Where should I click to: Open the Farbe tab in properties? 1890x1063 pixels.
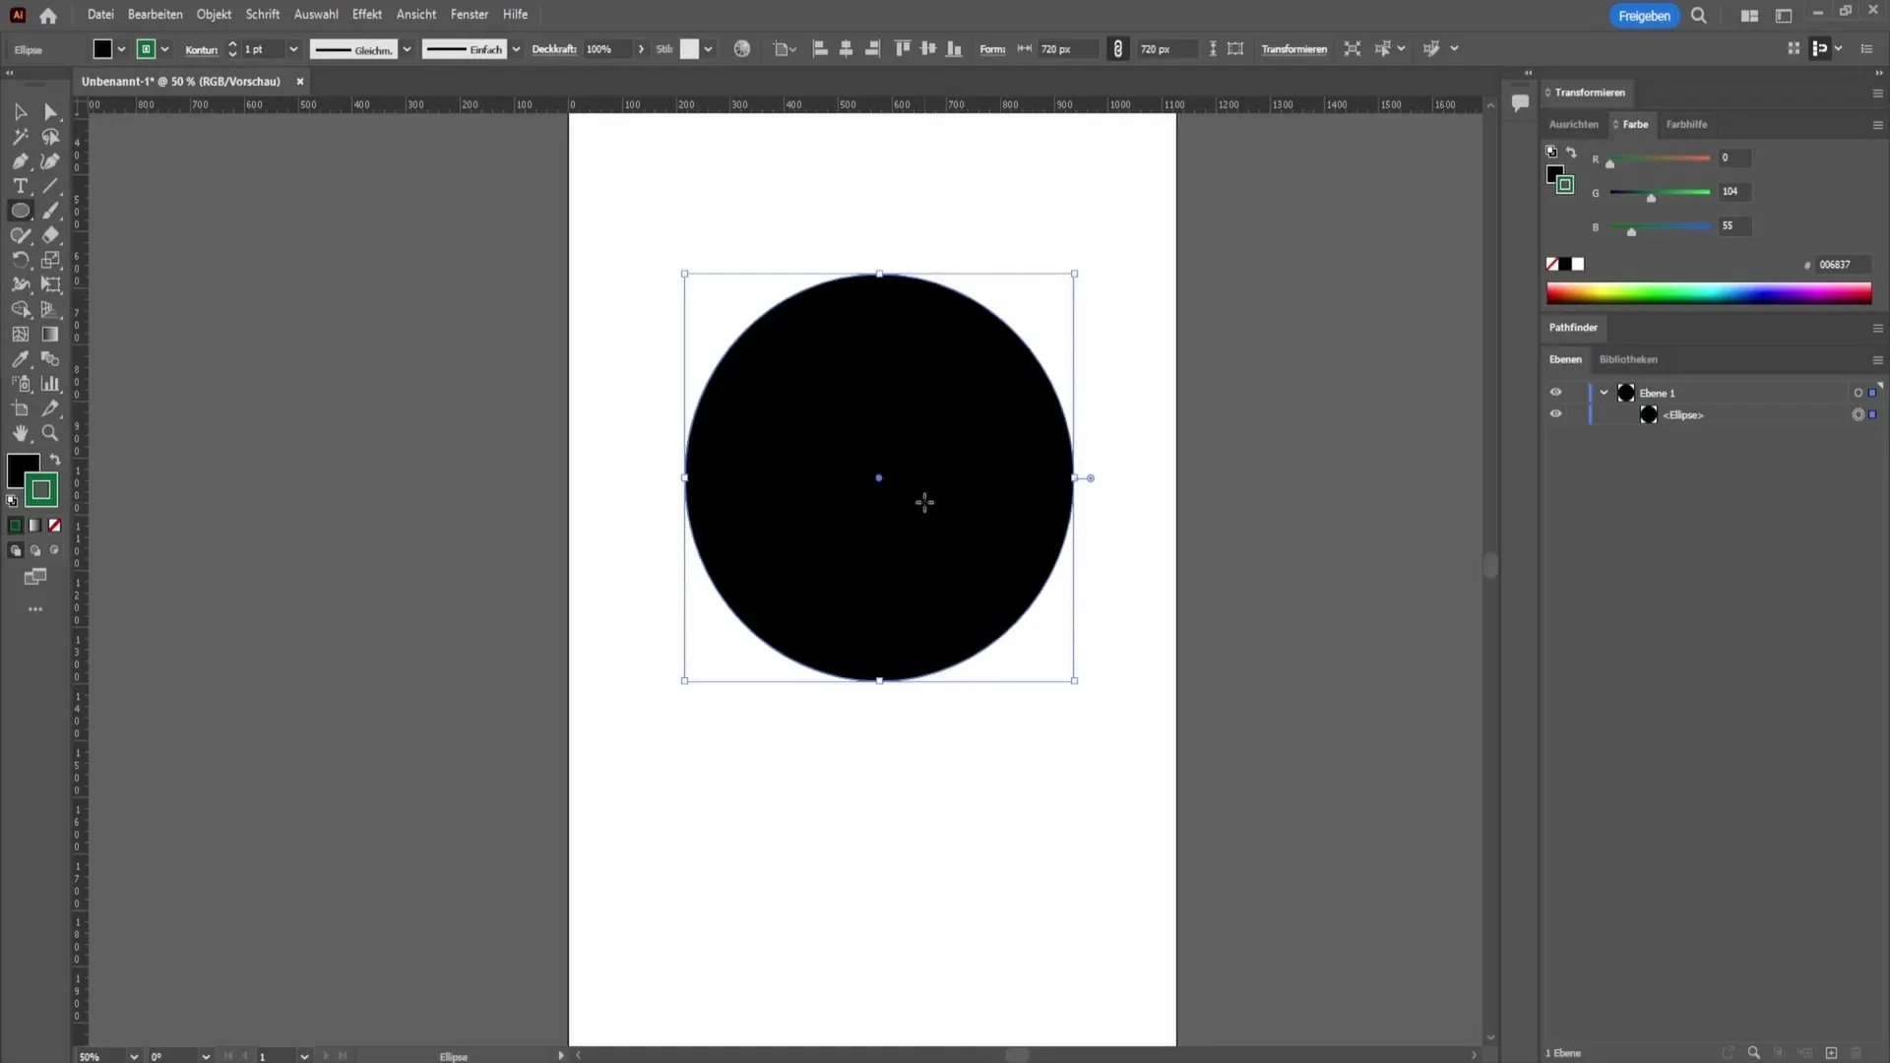click(1634, 123)
